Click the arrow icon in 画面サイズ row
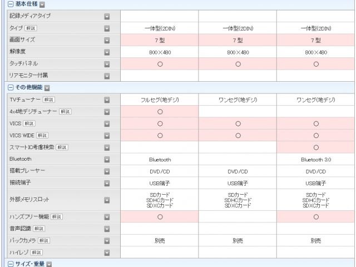This screenshot has width=356, height=267. point(107,40)
